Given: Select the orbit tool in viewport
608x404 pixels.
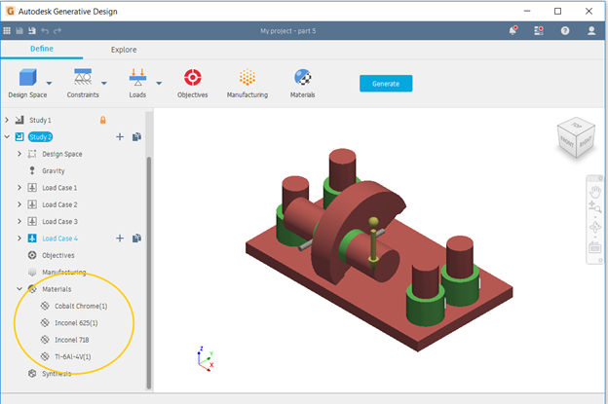Looking at the screenshot, I should pos(594,227).
